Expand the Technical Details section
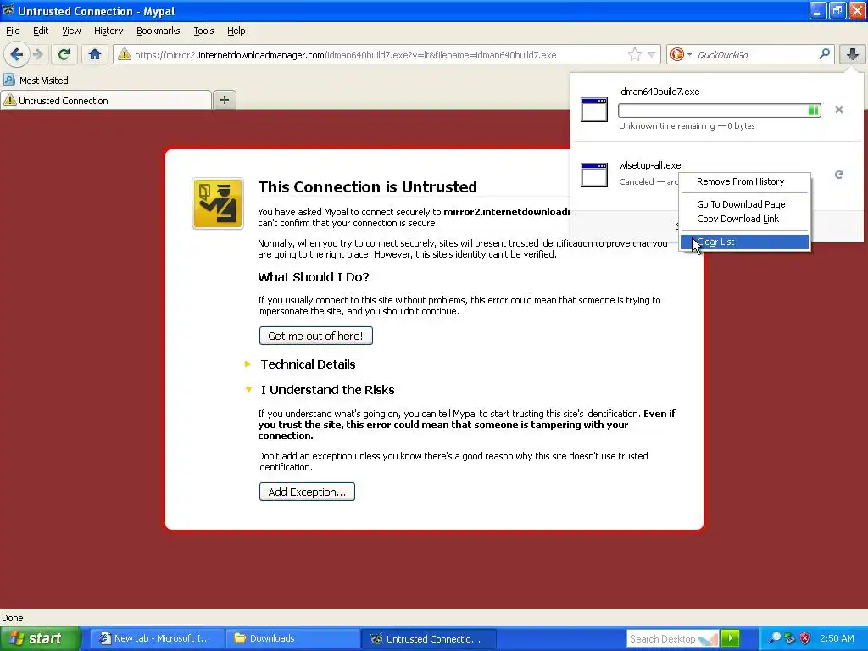The height and width of the screenshot is (651, 868). [301, 364]
